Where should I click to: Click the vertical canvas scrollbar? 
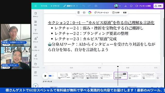(163, 37)
